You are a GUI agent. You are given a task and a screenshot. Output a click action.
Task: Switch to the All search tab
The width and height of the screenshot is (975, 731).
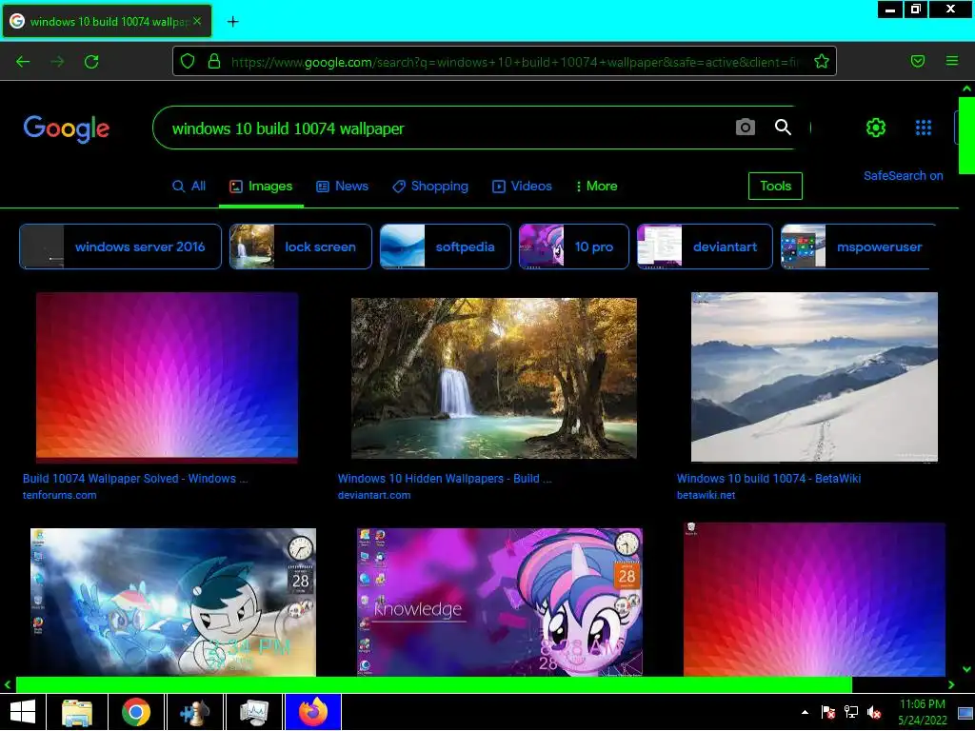pyautogui.click(x=189, y=186)
